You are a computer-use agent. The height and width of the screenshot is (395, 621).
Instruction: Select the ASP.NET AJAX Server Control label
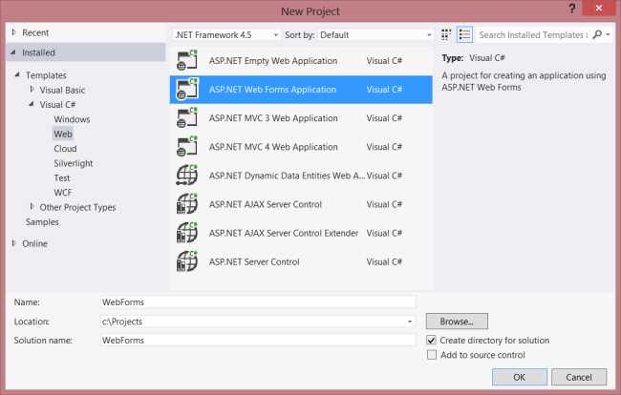266,204
